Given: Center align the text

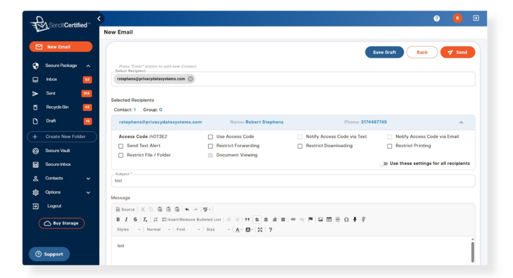Looking at the screenshot, I should pyautogui.click(x=266, y=219).
